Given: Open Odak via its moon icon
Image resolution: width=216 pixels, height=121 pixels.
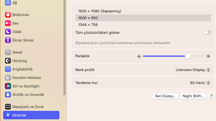Looking at the screenshot, I should (8, 32).
